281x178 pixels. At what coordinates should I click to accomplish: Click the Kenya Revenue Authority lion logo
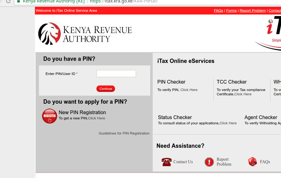(49, 33)
